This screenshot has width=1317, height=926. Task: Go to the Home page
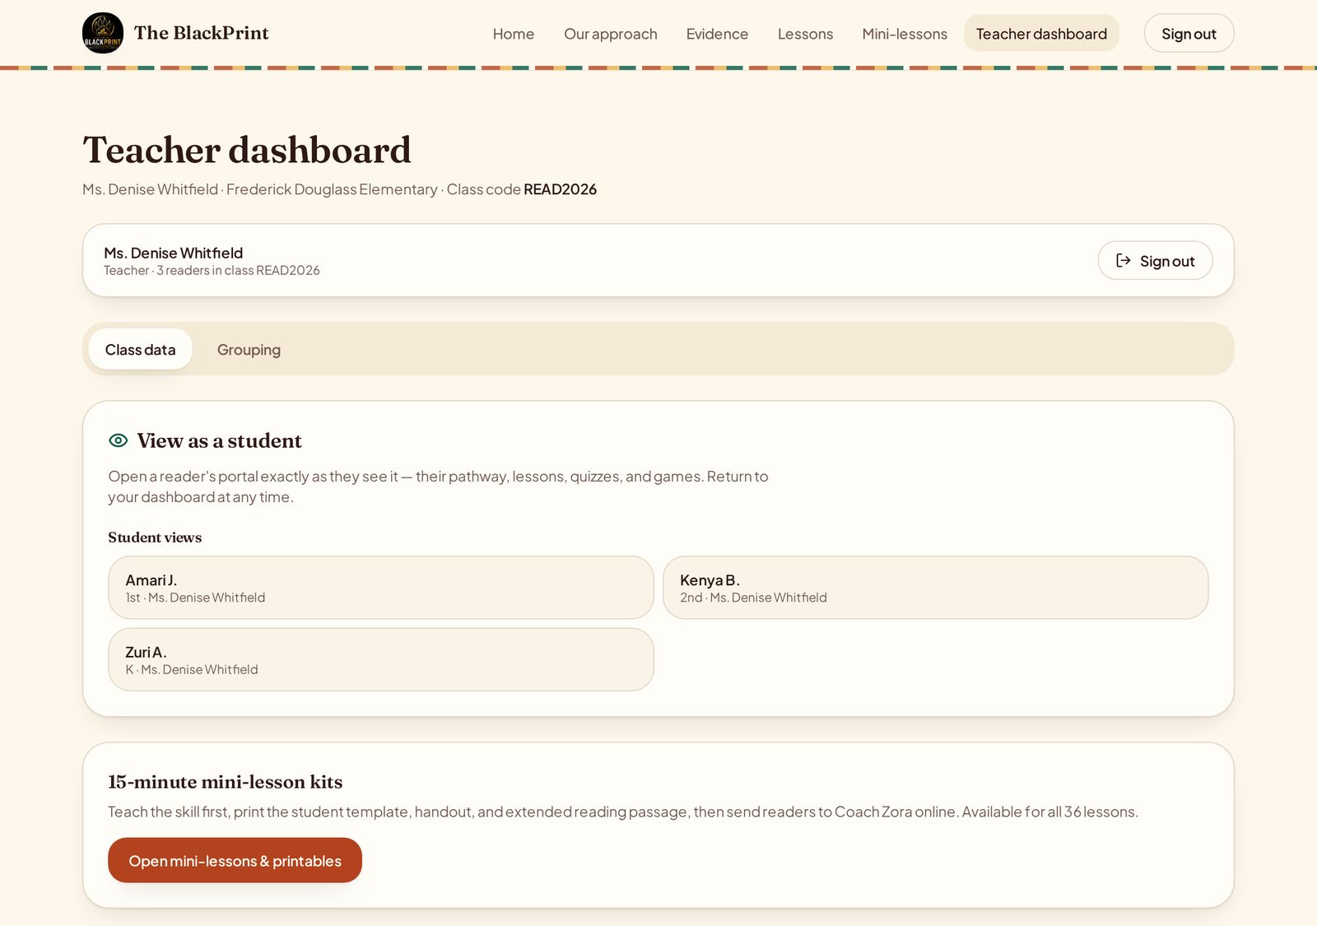(x=514, y=34)
